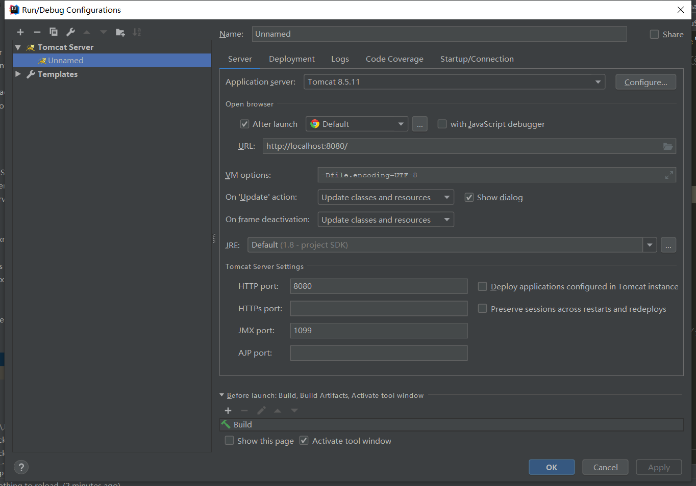696x486 pixels.
Task: Collapse Tomcat Server tree node
Action: (18, 47)
